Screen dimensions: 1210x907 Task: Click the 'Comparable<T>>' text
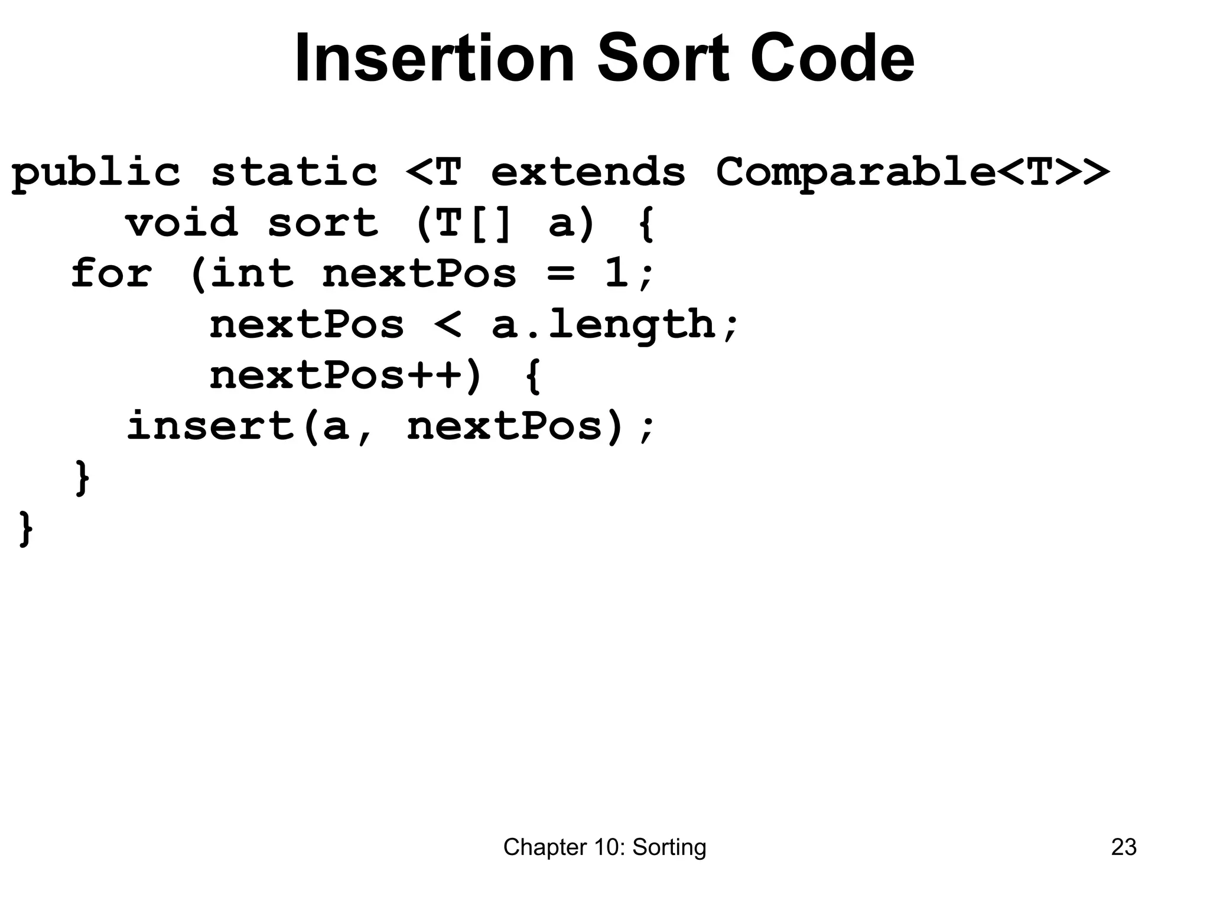pyautogui.click(x=913, y=174)
